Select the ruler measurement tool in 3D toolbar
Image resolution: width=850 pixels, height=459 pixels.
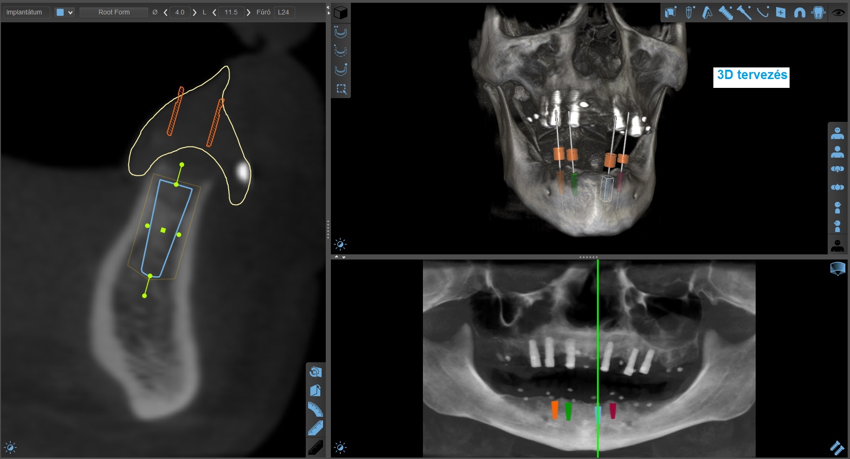[x=725, y=13]
